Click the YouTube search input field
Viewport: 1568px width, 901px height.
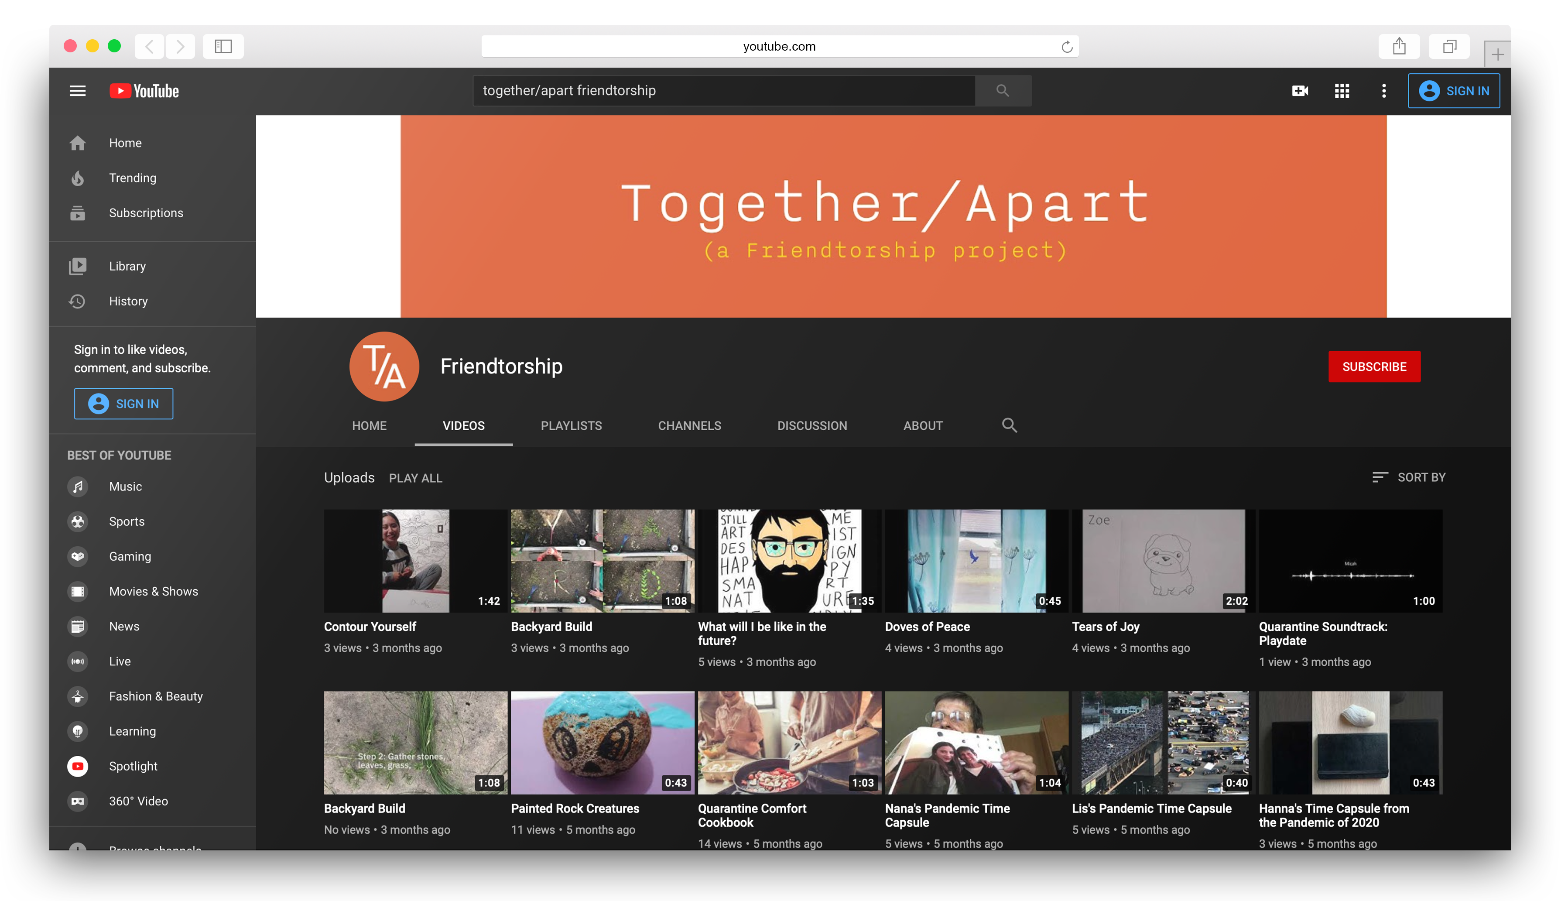coord(724,90)
